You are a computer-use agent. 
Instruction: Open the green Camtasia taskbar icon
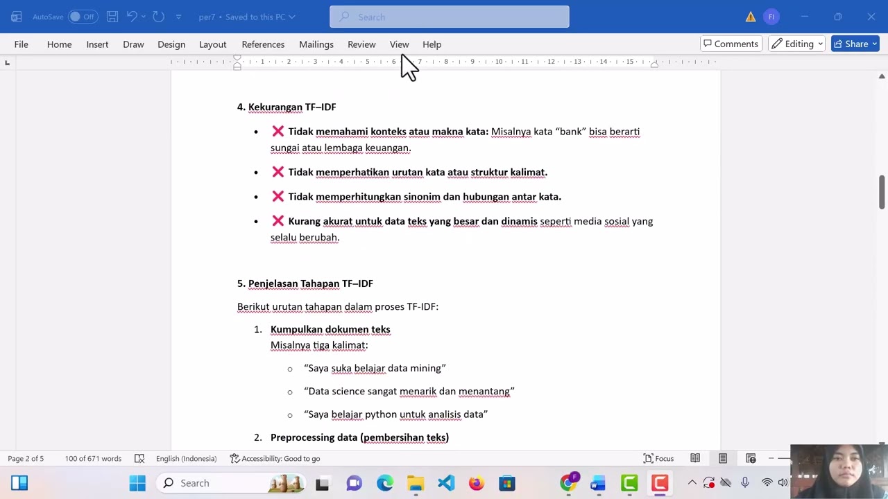[x=629, y=483]
